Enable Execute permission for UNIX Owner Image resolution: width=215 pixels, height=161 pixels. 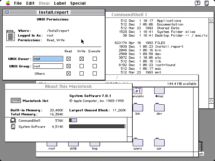pos(95,59)
